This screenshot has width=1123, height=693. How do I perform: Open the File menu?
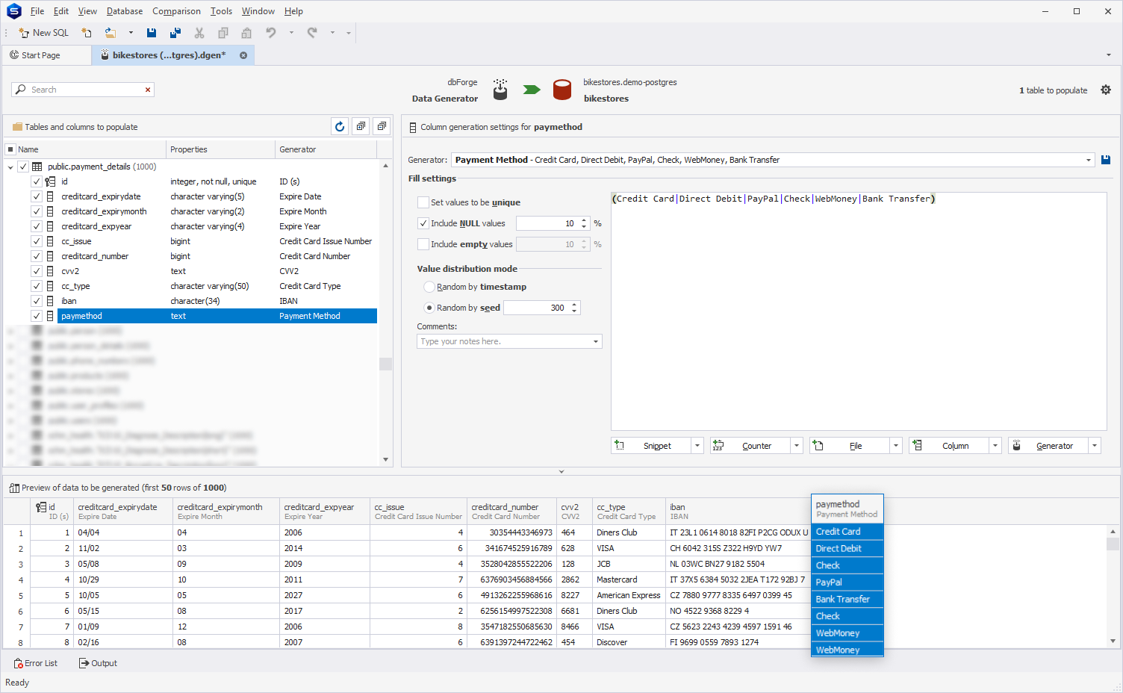[37, 11]
